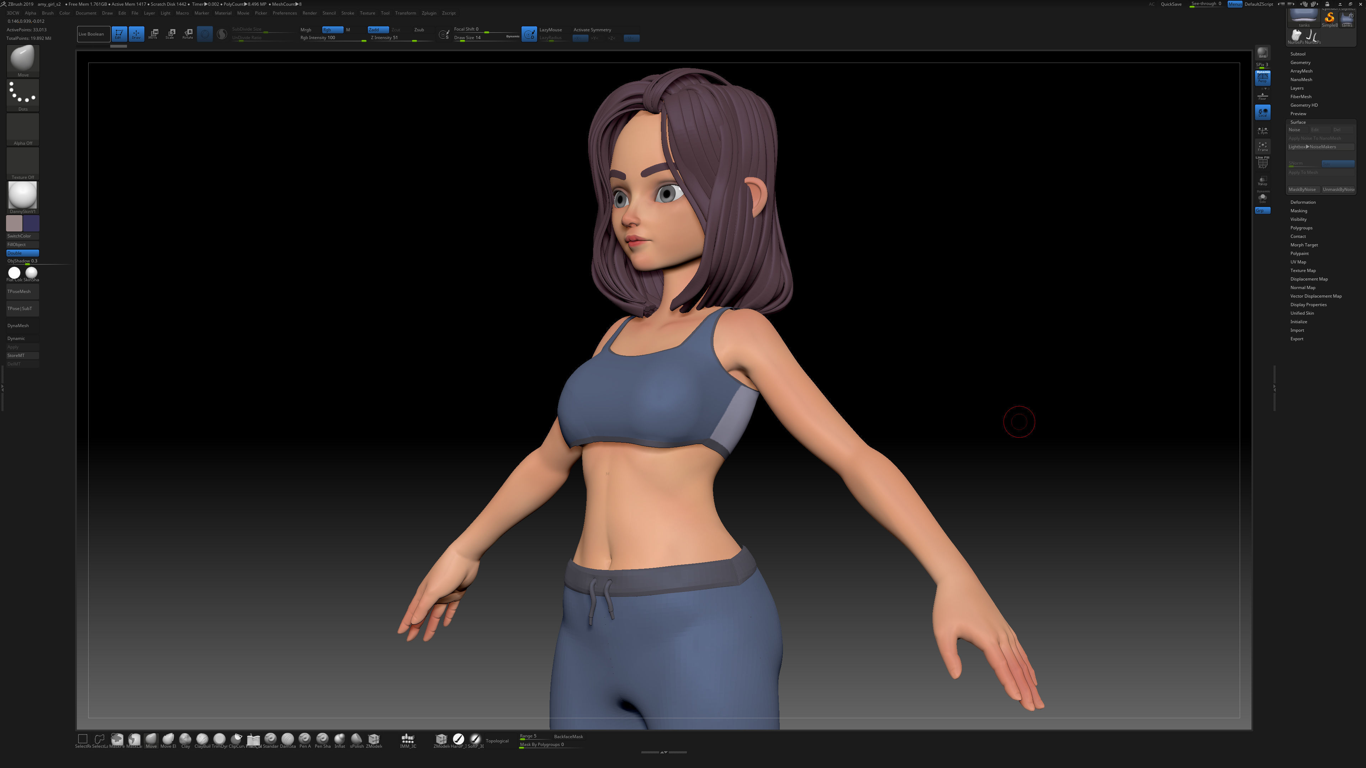The width and height of the screenshot is (1366, 768).
Task: Open the Transform menu
Action: click(x=405, y=13)
